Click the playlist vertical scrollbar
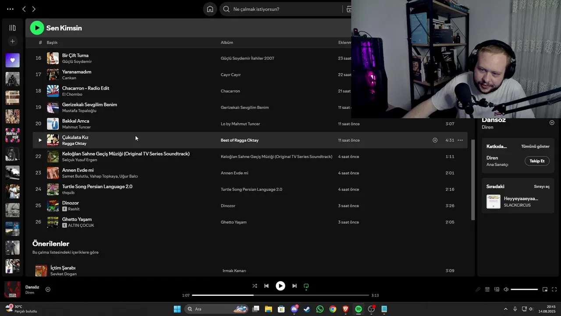The height and width of the screenshot is (316, 561). [x=473, y=180]
